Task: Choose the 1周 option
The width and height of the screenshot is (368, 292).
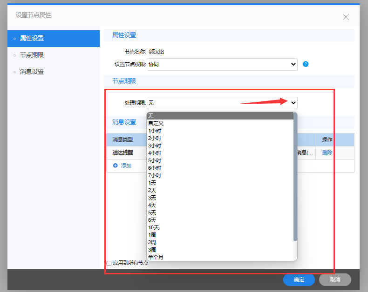Action: click(x=152, y=235)
